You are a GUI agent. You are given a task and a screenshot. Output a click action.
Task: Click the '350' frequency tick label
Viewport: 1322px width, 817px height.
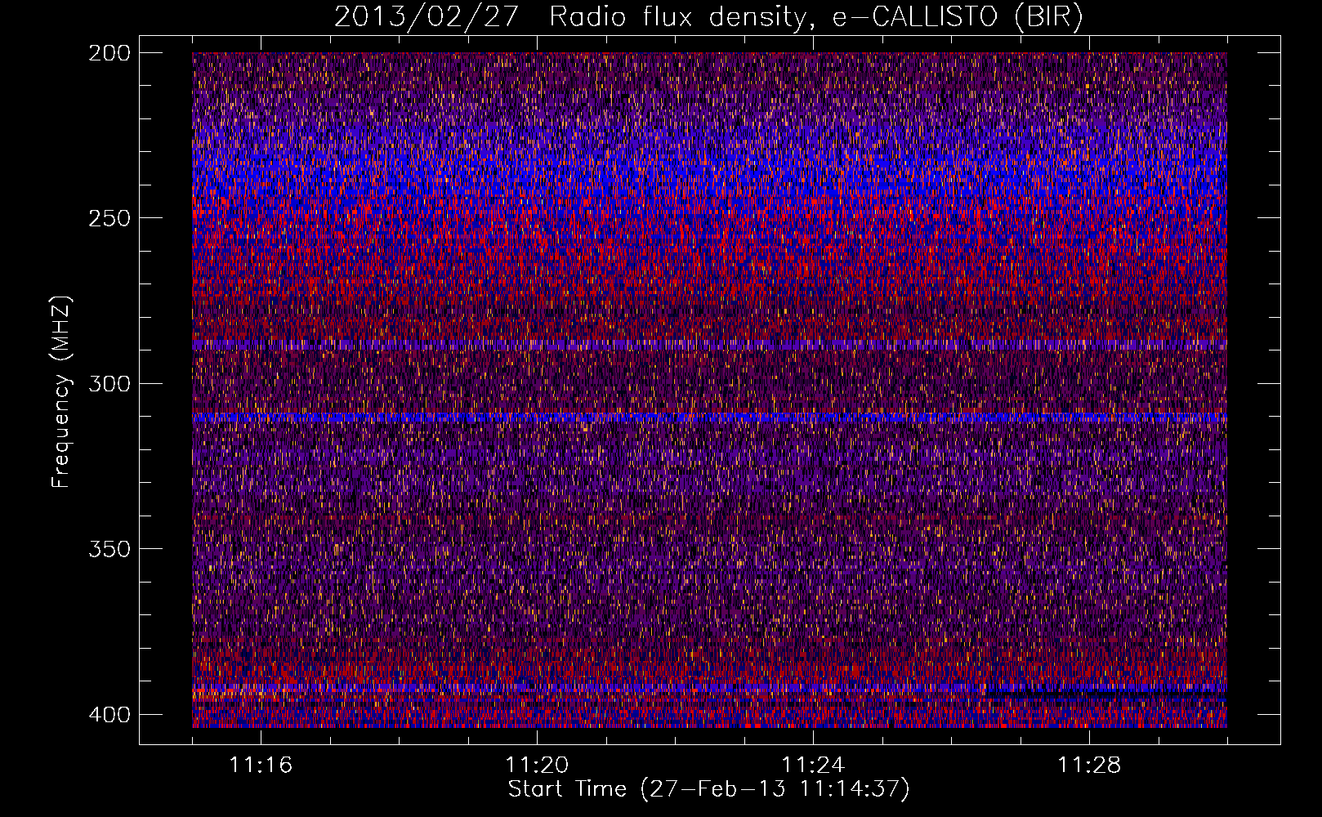109,548
